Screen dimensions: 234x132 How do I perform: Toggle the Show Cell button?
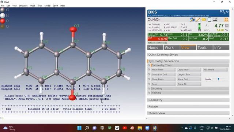click(189, 79)
